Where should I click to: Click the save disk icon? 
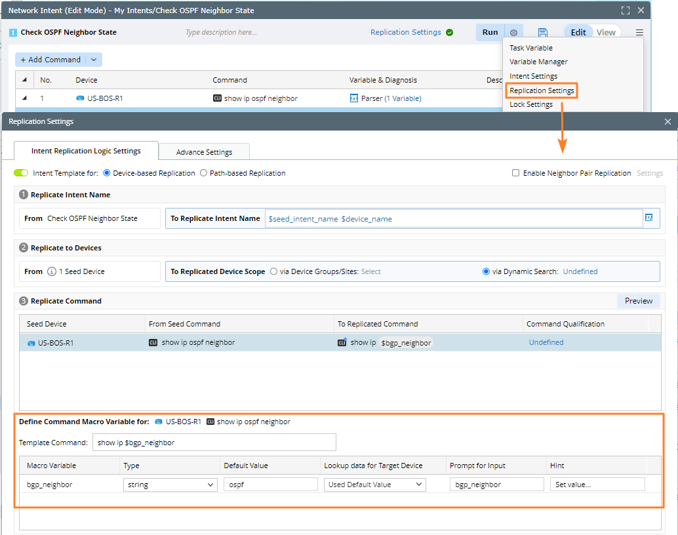(x=543, y=33)
